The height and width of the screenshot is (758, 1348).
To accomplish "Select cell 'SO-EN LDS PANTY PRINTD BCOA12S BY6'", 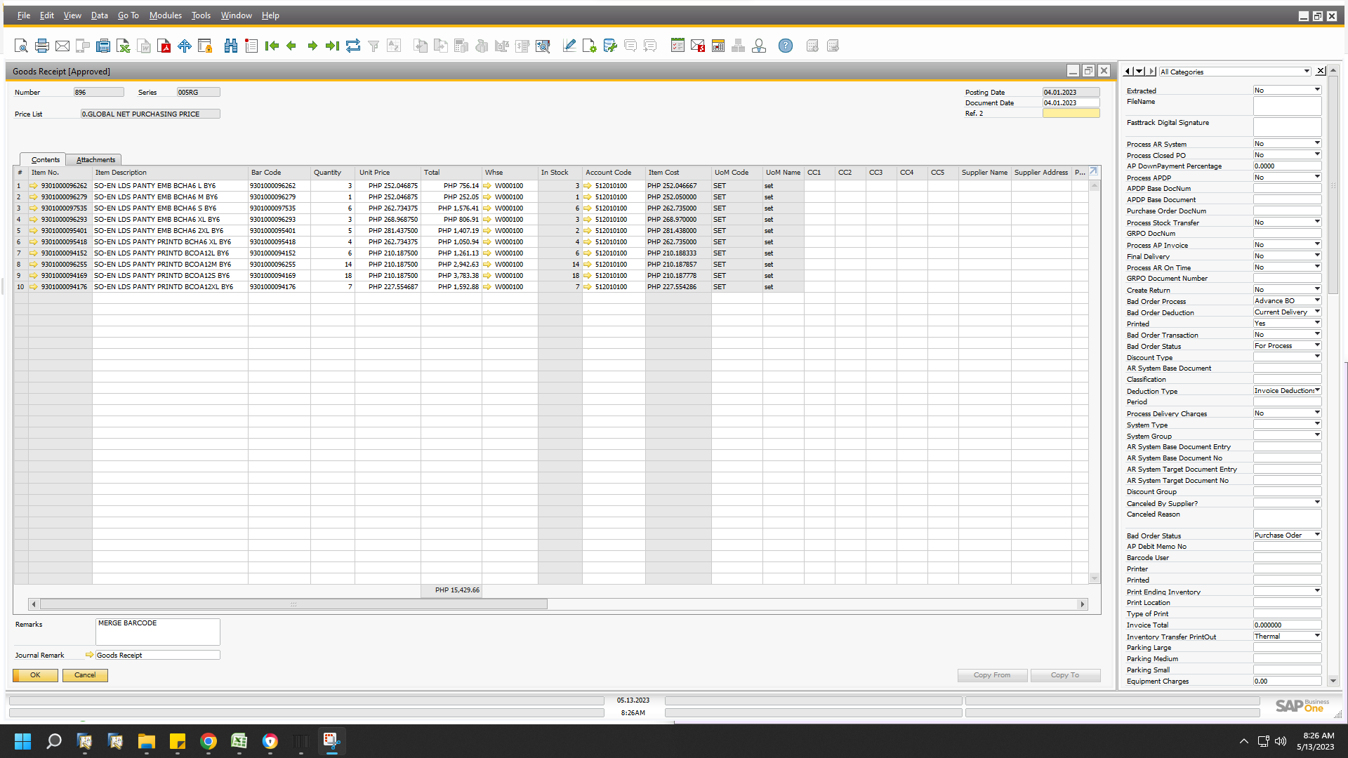I will pyautogui.click(x=169, y=276).
